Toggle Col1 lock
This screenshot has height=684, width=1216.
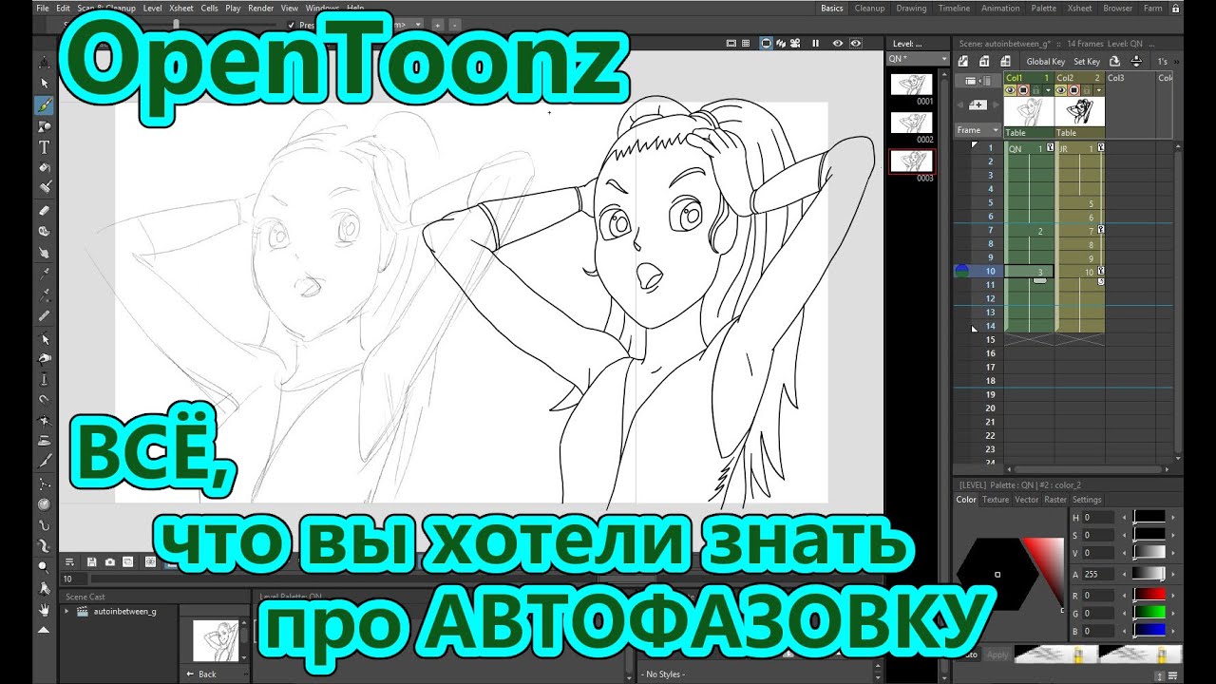pyautogui.click(x=1035, y=90)
